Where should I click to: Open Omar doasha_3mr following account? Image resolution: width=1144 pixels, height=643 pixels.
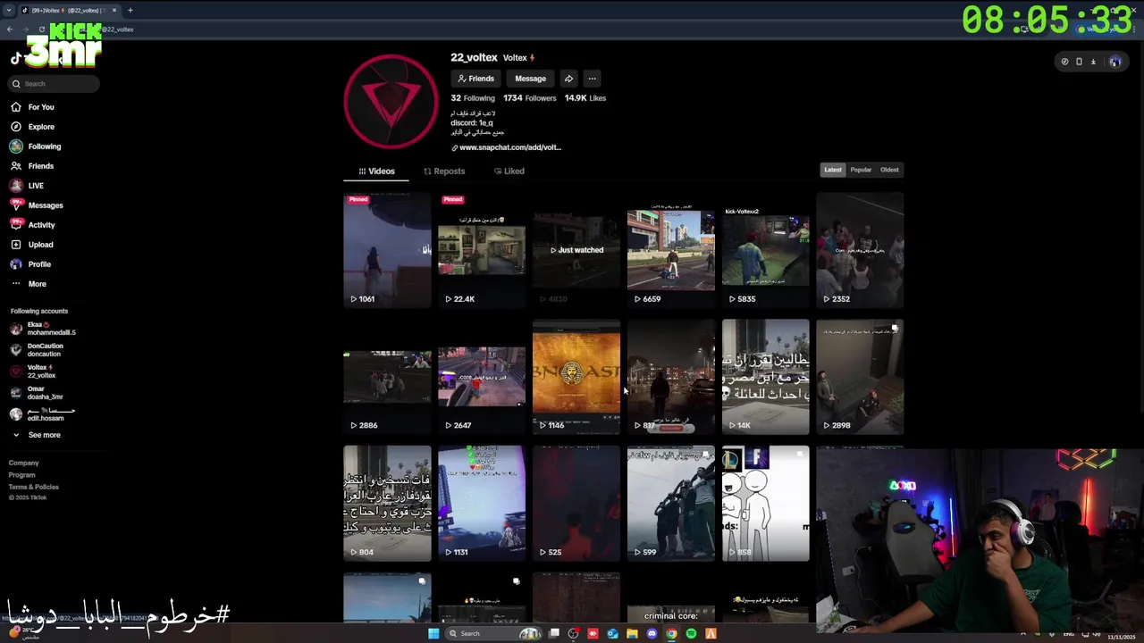pyautogui.click(x=38, y=393)
